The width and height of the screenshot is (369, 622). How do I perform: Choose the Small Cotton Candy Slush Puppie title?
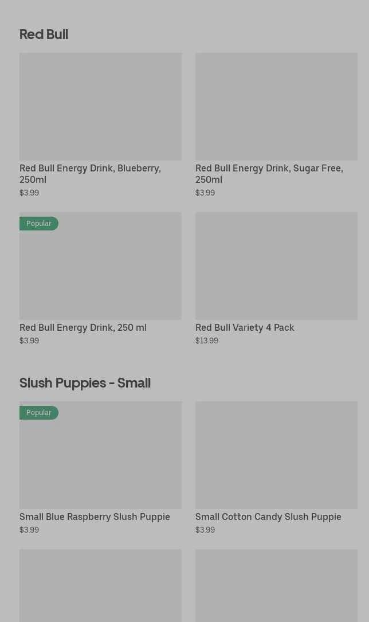tap(268, 517)
